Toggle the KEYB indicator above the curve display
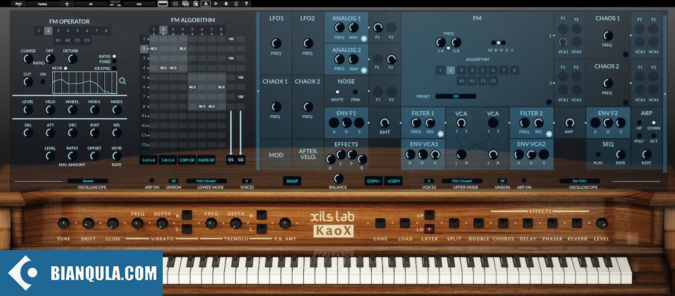675x296 pixels. click(x=65, y=68)
